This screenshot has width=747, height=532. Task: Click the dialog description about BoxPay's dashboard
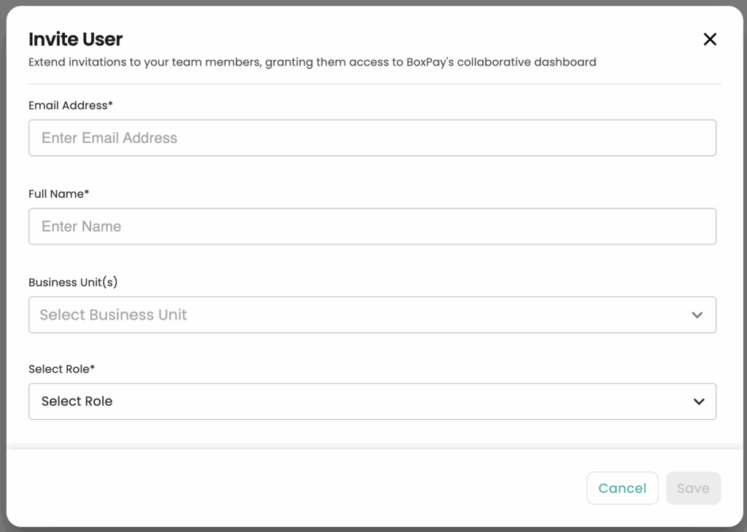(x=312, y=62)
